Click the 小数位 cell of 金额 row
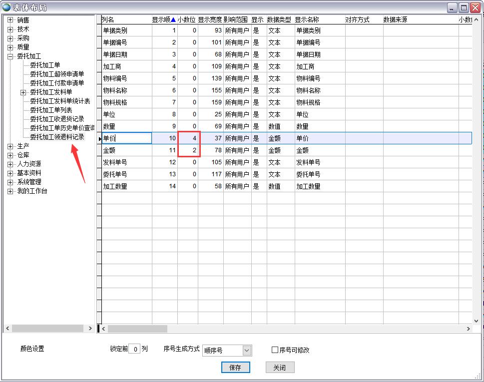Screen dimensions: 484x382 (188, 150)
